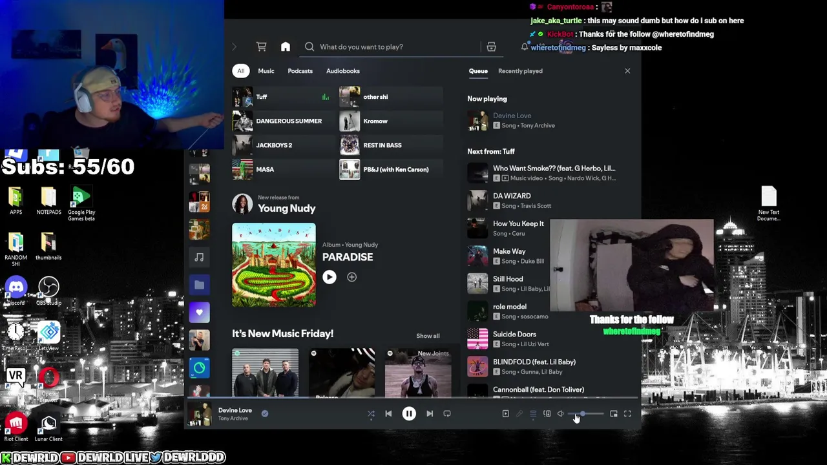Open the Browse icon beside search
Viewport: 827px width, 465px height.
(491, 46)
